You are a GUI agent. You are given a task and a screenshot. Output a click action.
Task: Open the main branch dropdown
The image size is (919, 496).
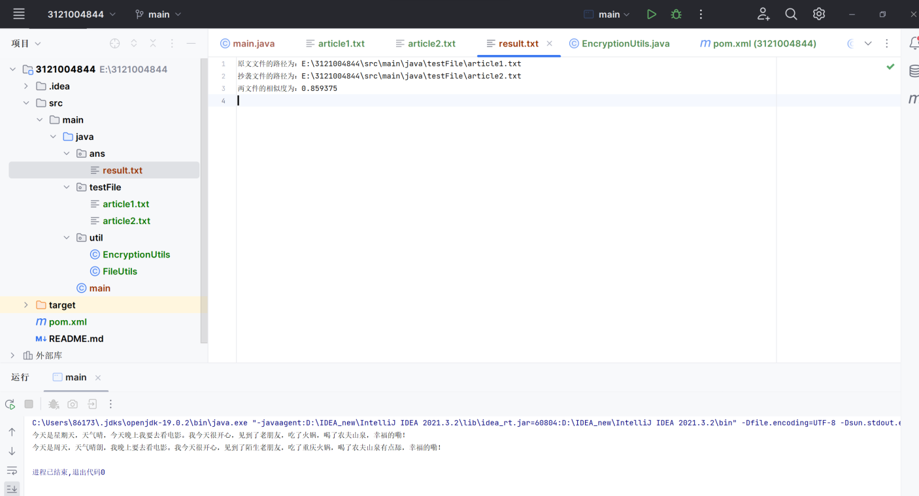click(x=158, y=14)
